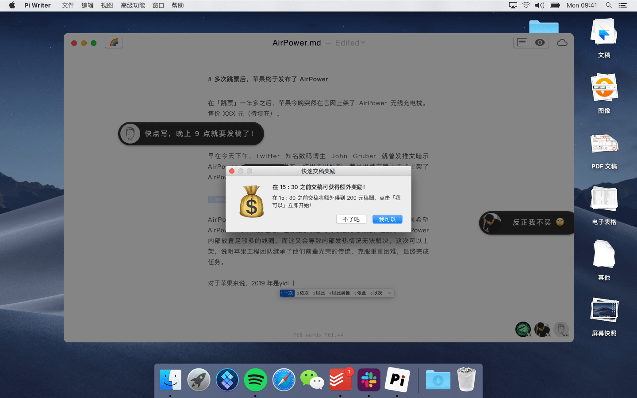
Task: Open Safari from the Dock
Action: (284, 379)
